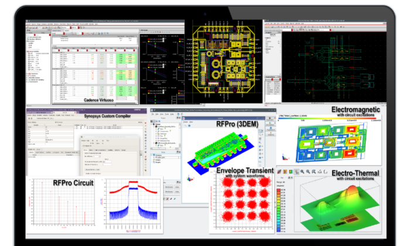Open the Edit menu in RFPro window

click(158, 114)
